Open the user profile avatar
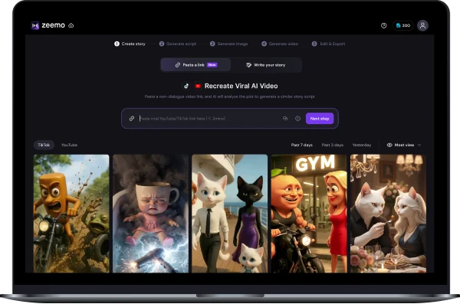 (x=422, y=25)
